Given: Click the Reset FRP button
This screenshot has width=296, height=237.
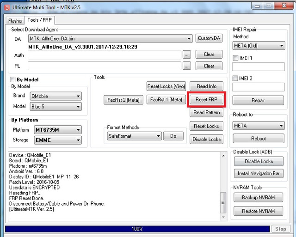Looking at the screenshot, I should click(206, 99).
